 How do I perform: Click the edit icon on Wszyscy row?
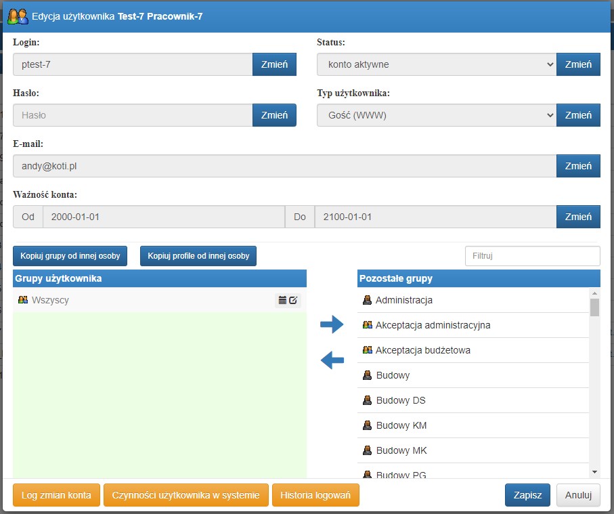(x=293, y=301)
